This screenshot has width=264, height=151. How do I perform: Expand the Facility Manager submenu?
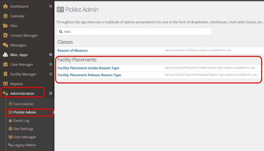click(x=51, y=74)
